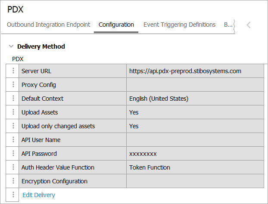
Task: Click the Token Function value cell
Action: pos(195,167)
